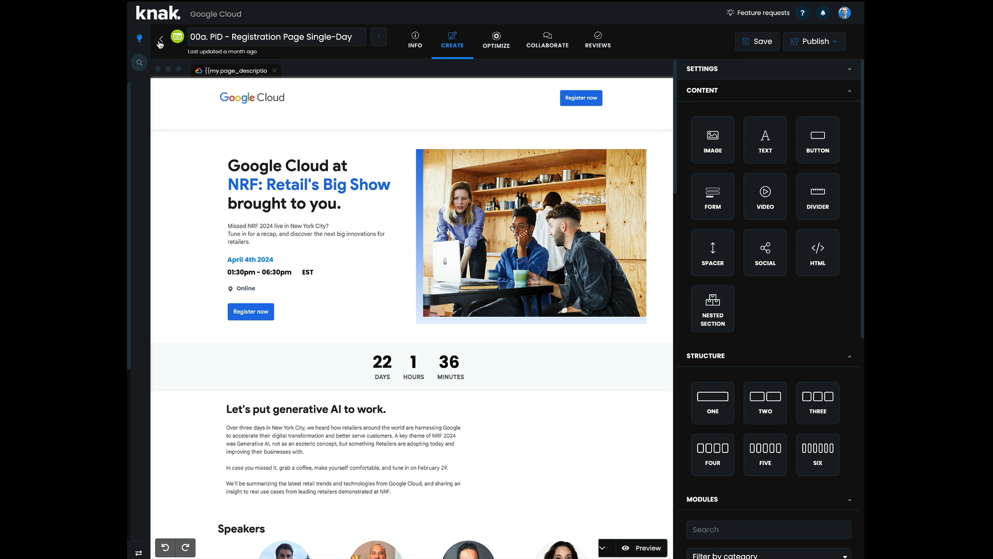Screen dimensions: 993x559
Task: Select the One column structure
Action: [x=713, y=403]
